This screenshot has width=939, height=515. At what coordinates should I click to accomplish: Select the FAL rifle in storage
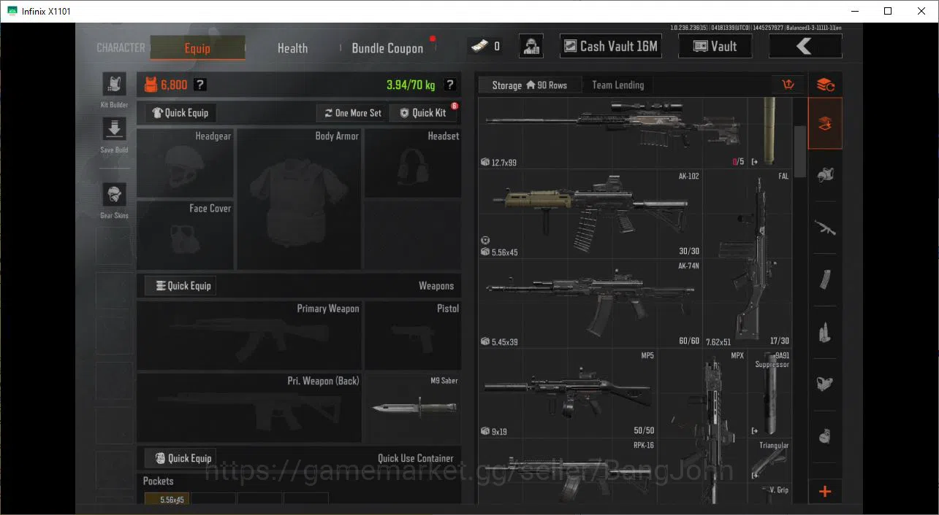[748, 258]
